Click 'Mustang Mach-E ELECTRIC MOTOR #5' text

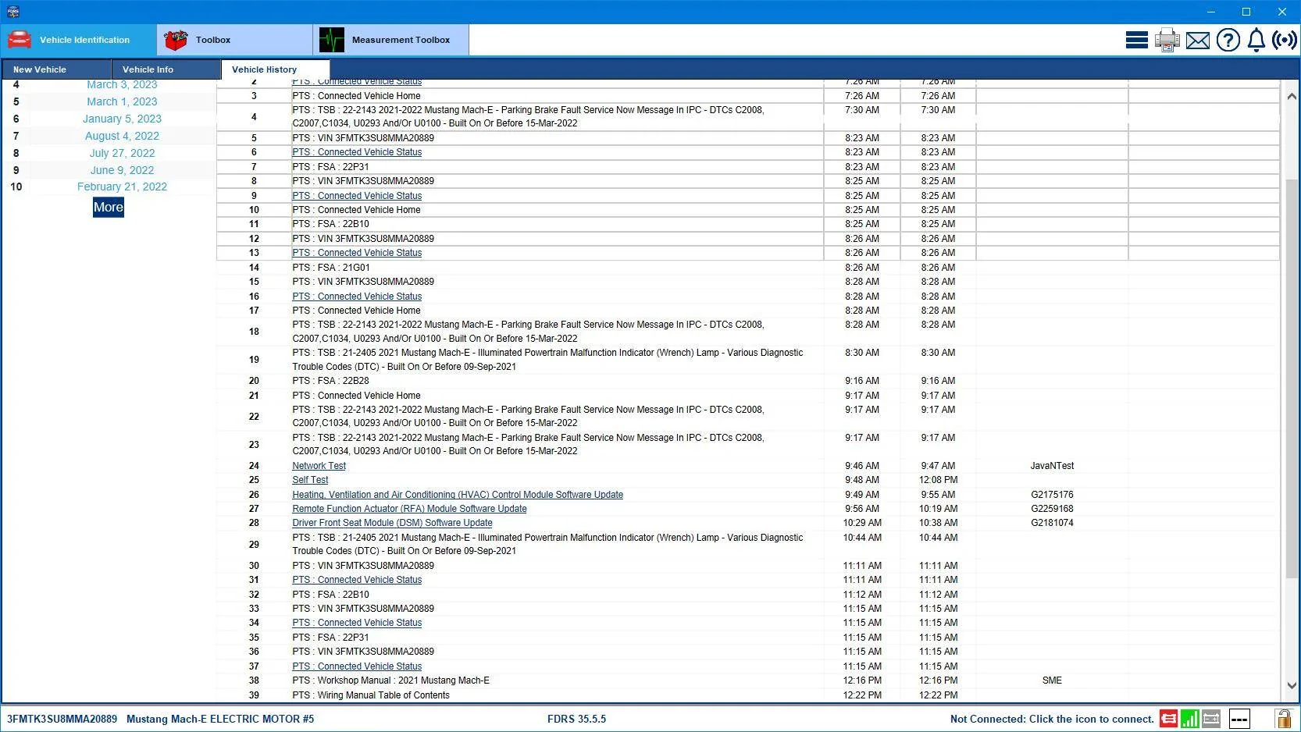pos(220,719)
